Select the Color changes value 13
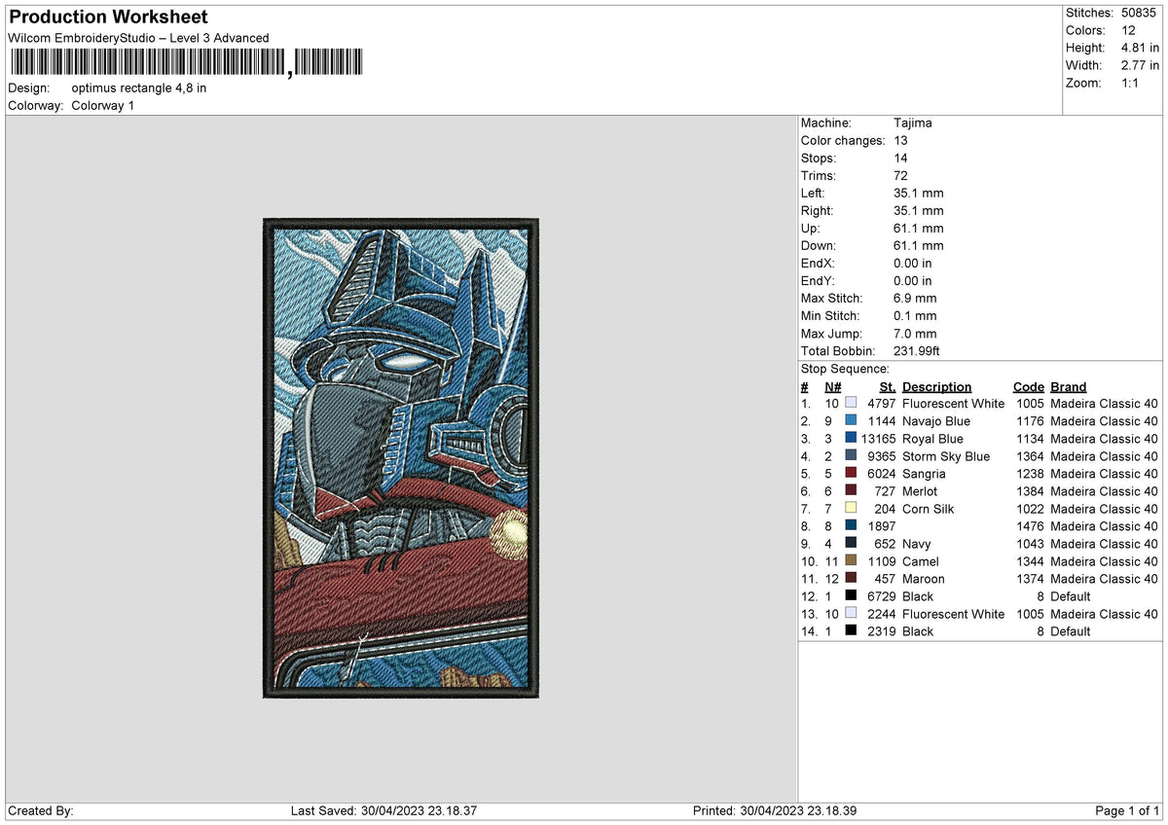Screen dimensions: 1168x825 [900, 140]
